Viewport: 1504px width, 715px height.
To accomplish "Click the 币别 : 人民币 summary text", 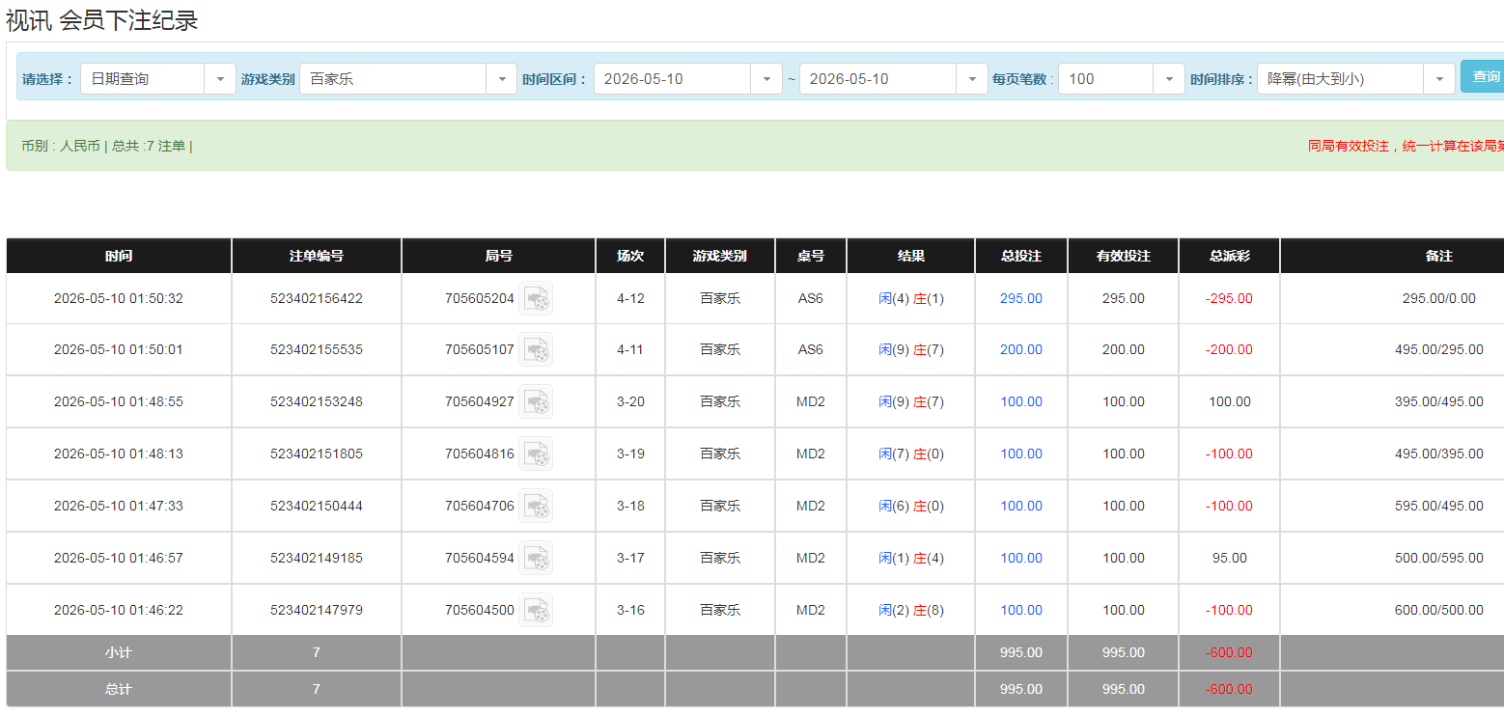I will pyautogui.click(x=61, y=147).
